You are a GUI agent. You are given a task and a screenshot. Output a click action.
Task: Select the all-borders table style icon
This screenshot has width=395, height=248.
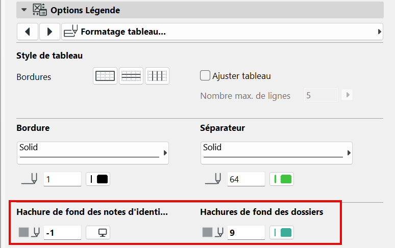[x=105, y=76]
